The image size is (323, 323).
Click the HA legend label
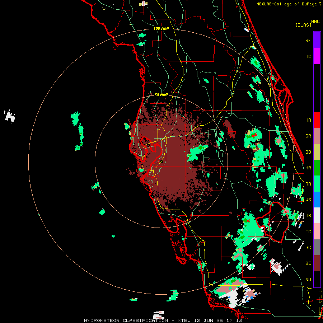click(308, 120)
